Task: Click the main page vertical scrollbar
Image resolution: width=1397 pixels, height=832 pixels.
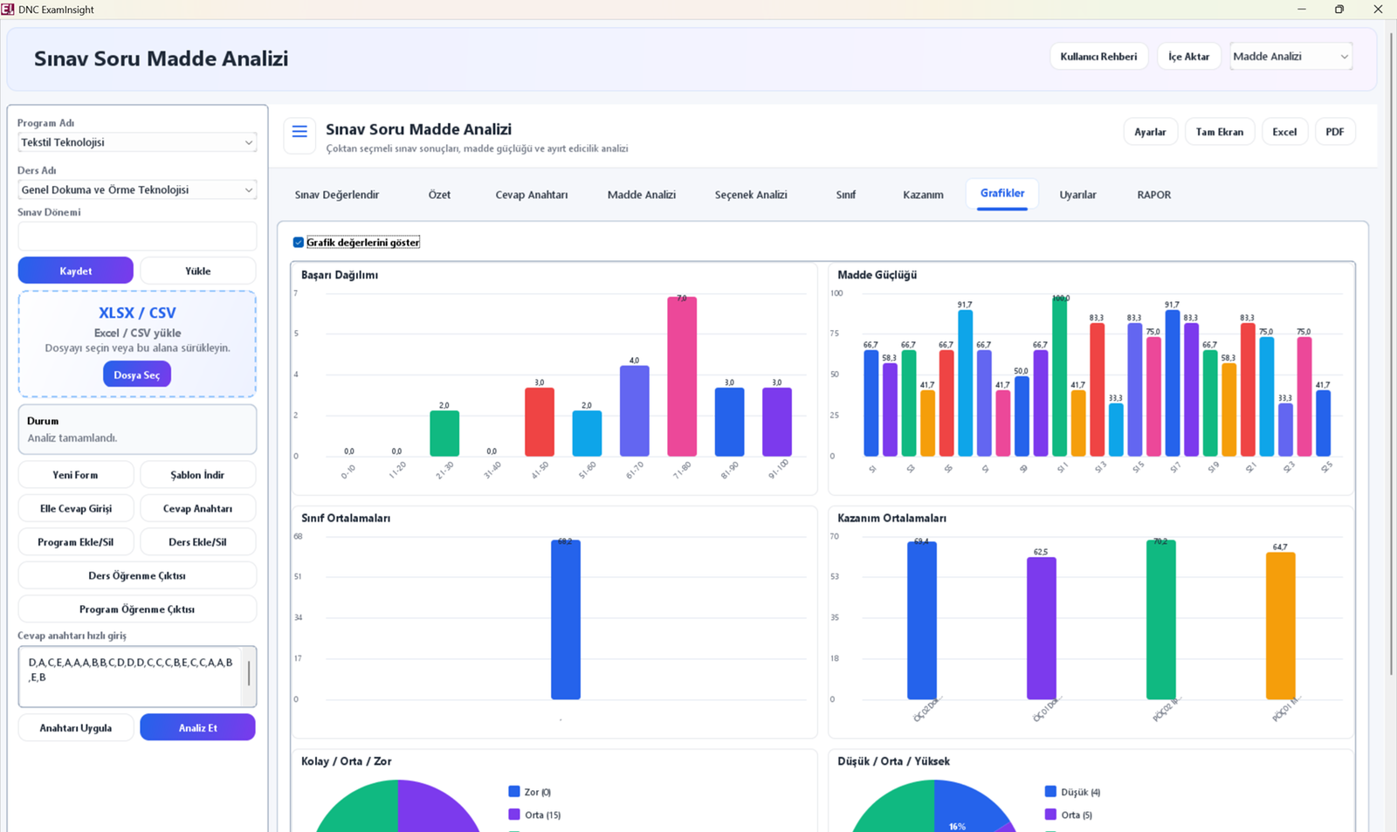Action: tap(1392, 354)
